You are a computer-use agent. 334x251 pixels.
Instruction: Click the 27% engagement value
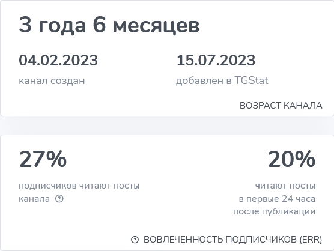43,159
